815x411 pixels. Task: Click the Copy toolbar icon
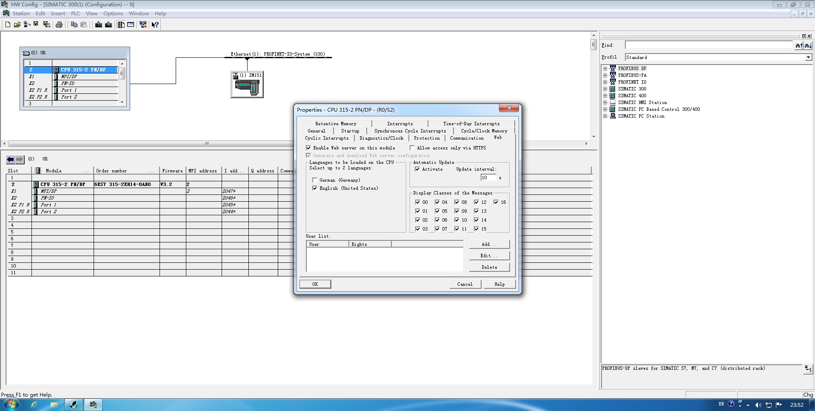point(74,25)
